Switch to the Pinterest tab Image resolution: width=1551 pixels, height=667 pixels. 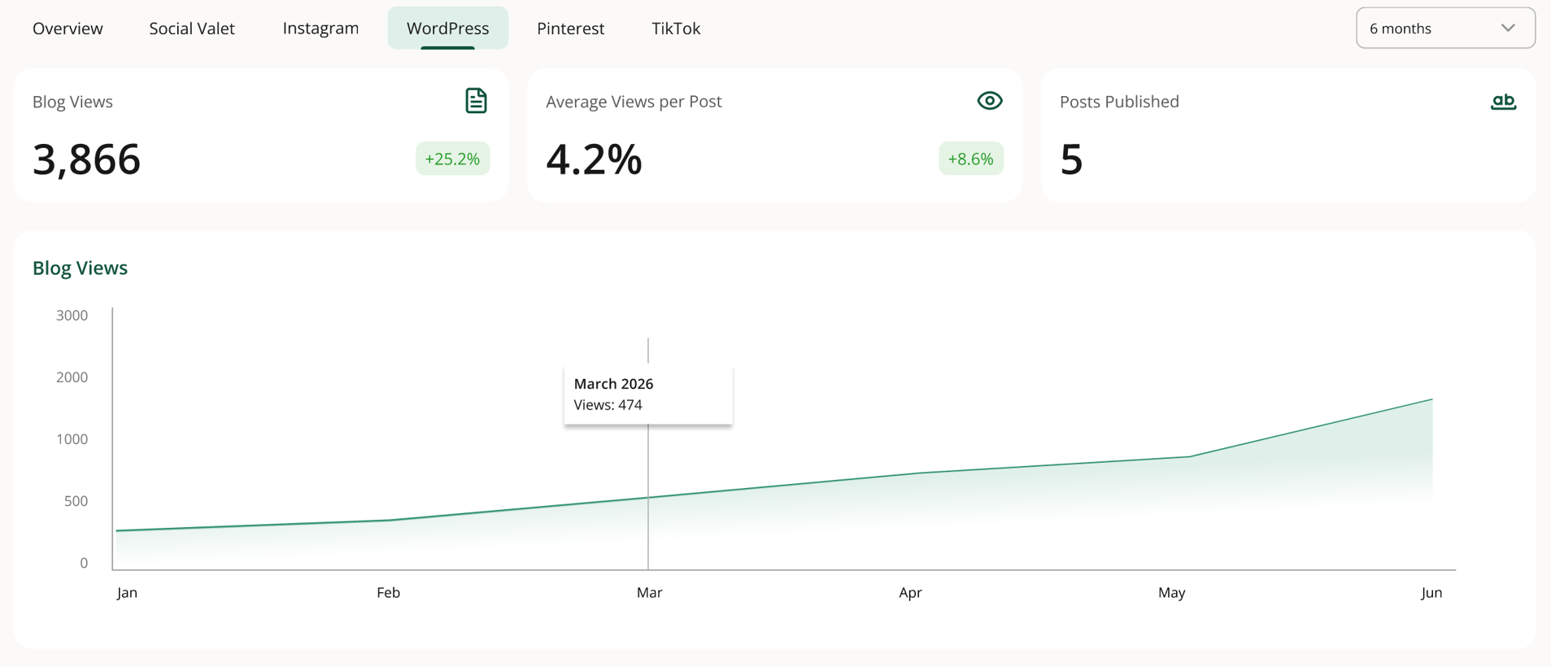(x=570, y=28)
